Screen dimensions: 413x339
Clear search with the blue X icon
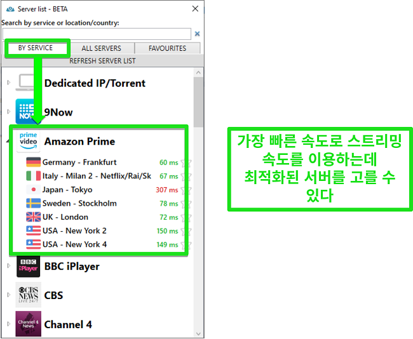197,34
